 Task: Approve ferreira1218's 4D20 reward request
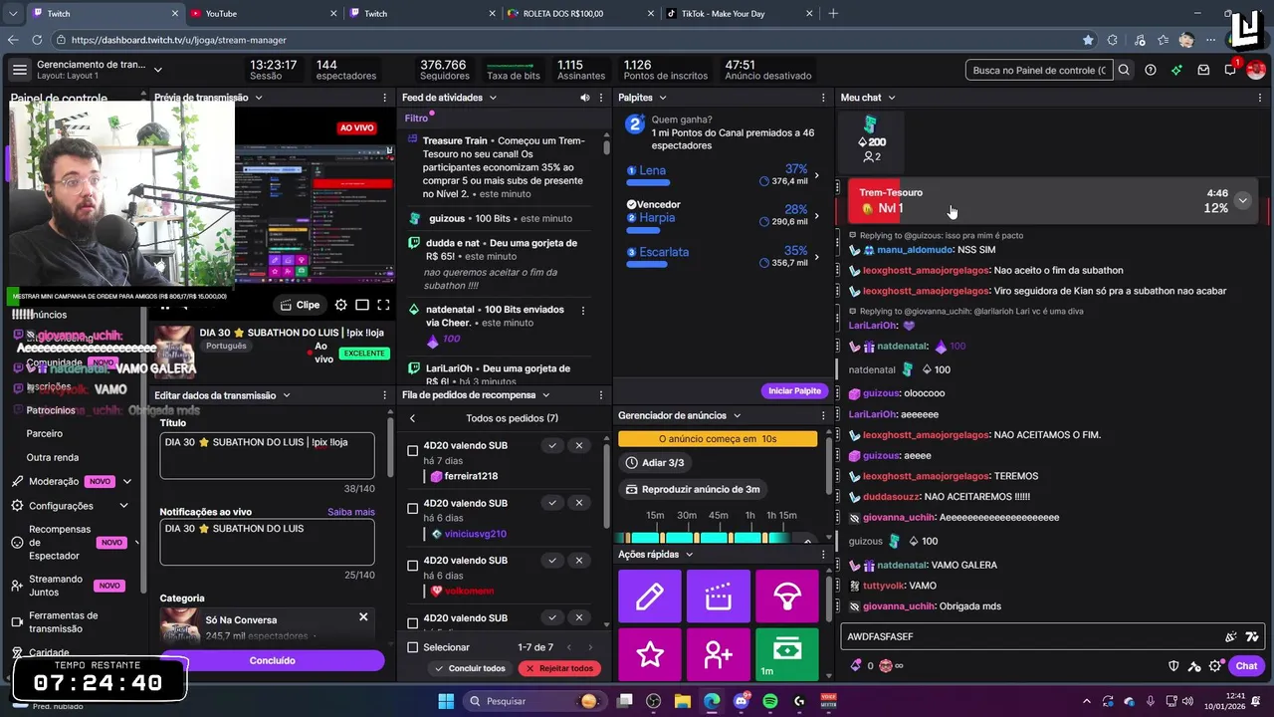(x=552, y=446)
